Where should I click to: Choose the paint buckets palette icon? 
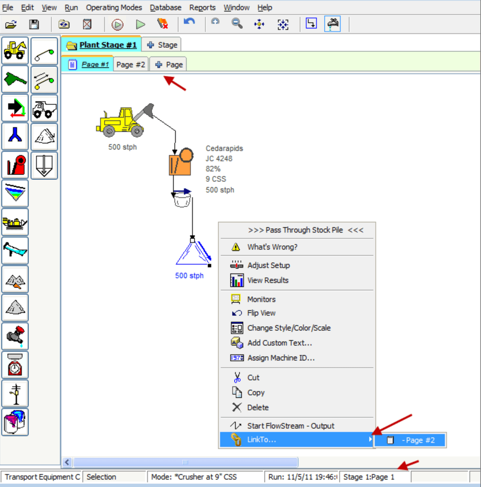tap(15, 422)
